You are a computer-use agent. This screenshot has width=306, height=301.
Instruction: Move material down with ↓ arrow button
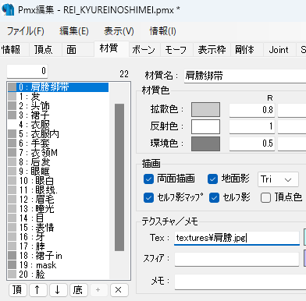pyautogui.click(x=59, y=290)
